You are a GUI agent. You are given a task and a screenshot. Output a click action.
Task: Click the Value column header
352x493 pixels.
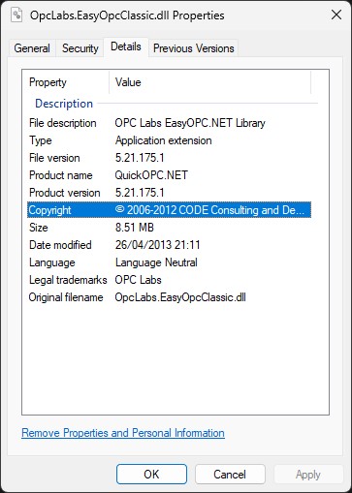[x=210, y=82]
